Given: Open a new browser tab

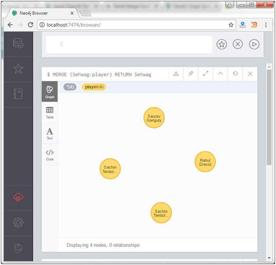Looking at the screenshot, I should pos(85,13).
